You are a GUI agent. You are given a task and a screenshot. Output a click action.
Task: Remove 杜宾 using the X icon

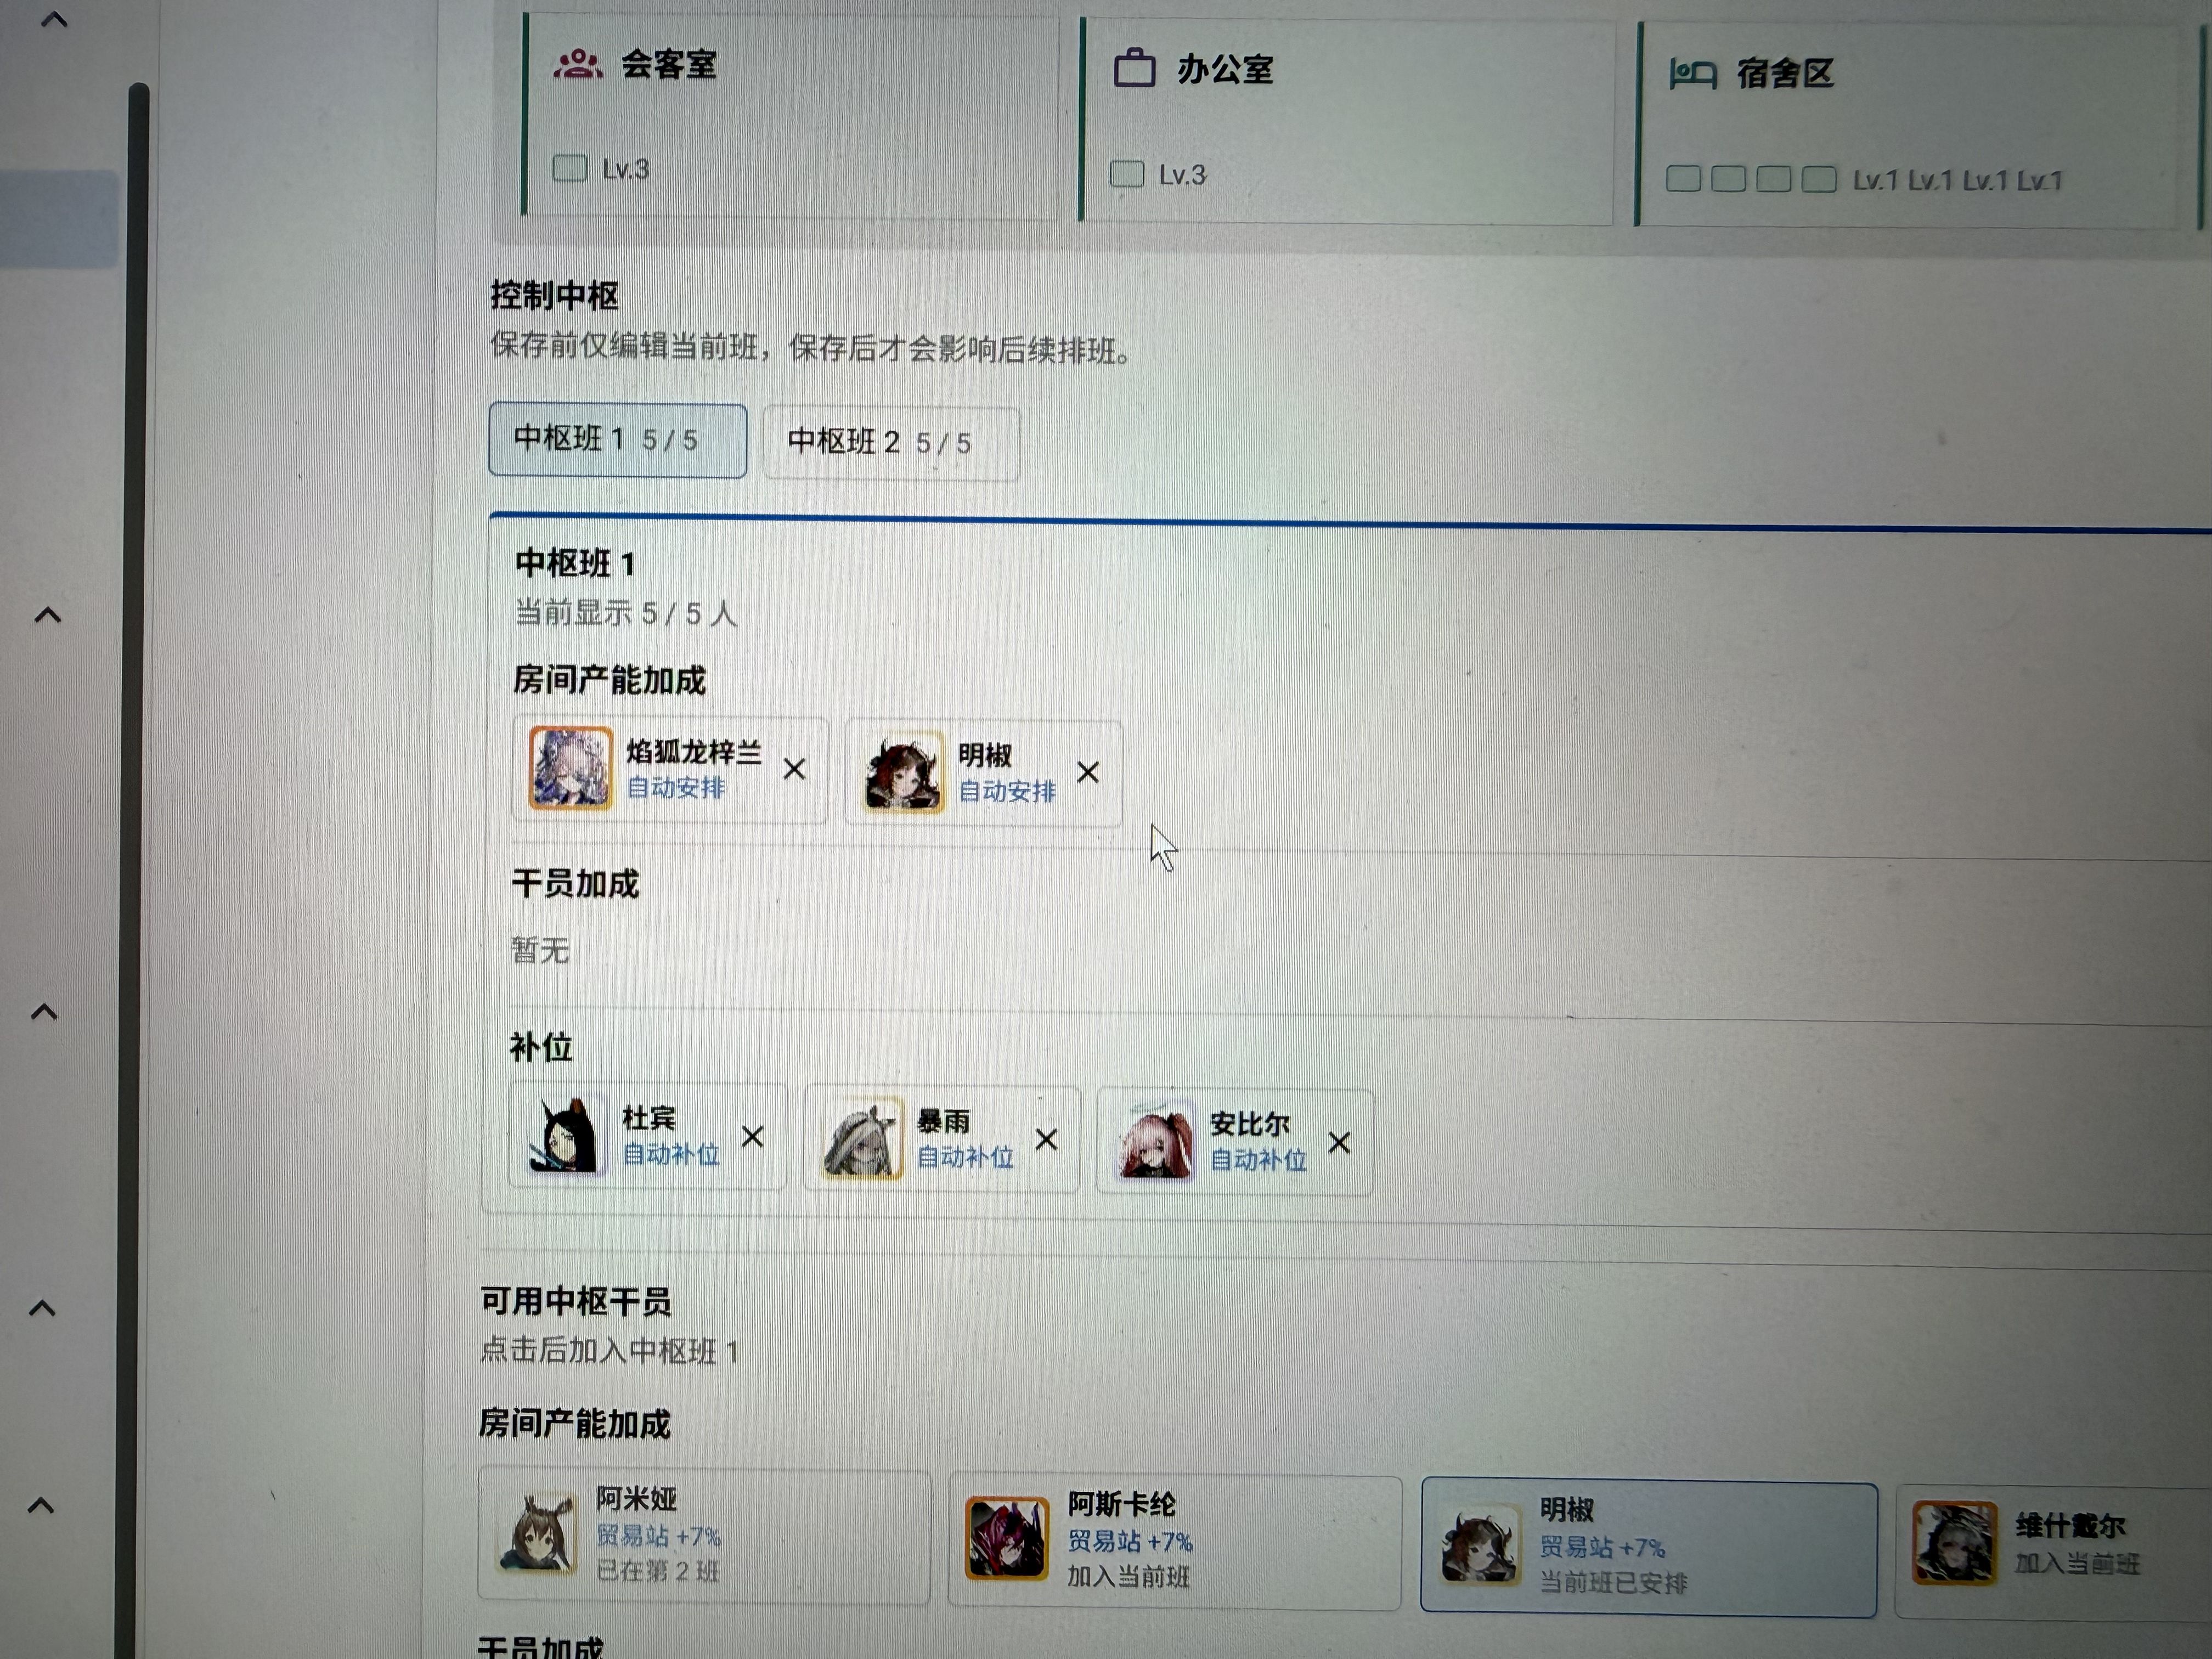[752, 1136]
